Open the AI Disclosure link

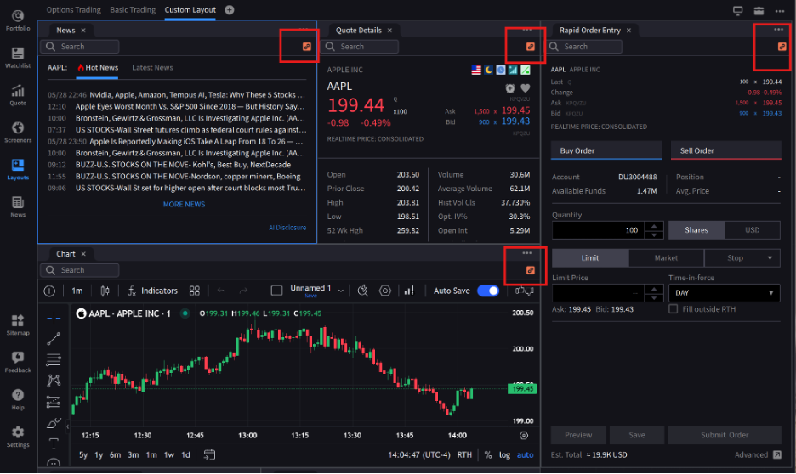287,228
